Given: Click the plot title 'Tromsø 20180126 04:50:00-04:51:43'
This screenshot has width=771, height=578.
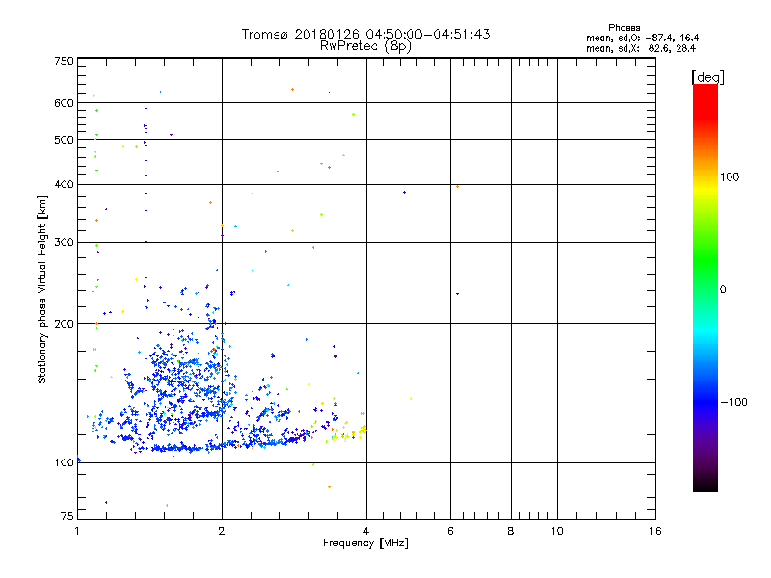Looking at the screenshot, I should (x=365, y=34).
